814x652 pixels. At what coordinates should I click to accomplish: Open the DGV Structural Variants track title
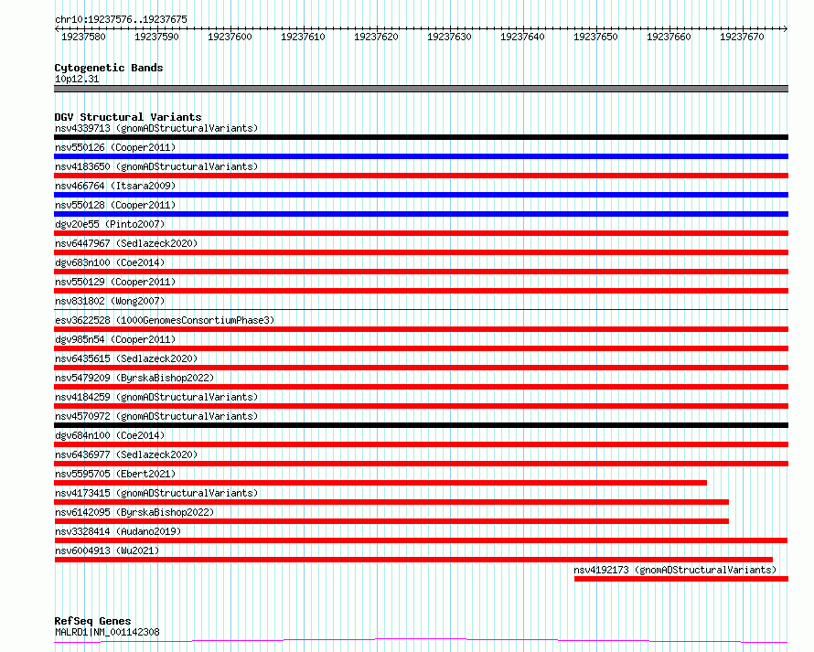(128, 117)
